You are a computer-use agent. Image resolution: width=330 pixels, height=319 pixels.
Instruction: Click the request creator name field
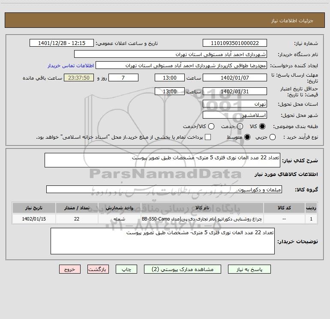[181, 66]
